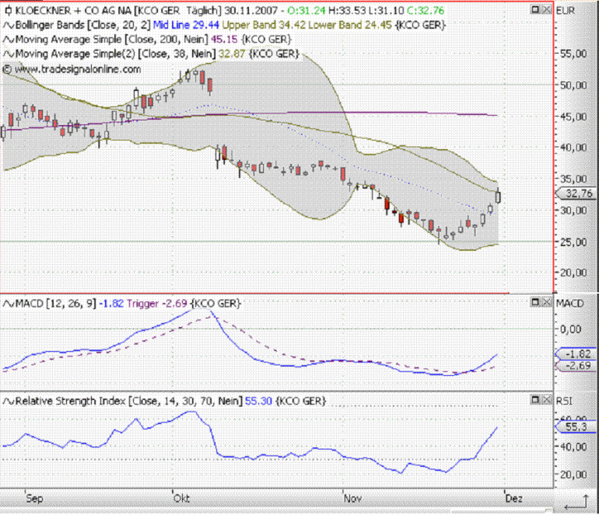Click the 32,76 current price marker
This screenshot has height=515, width=599.
[x=576, y=193]
